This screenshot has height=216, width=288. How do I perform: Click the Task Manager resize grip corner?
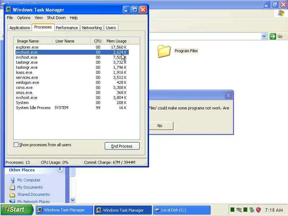click(x=145, y=163)
